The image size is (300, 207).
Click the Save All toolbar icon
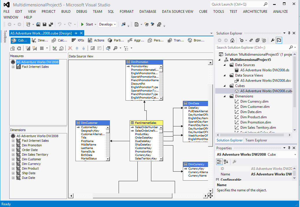pos(51,24)
